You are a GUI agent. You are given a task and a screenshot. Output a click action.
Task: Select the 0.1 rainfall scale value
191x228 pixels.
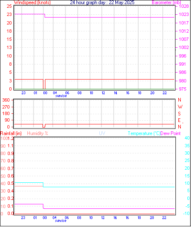coord(11,206)
